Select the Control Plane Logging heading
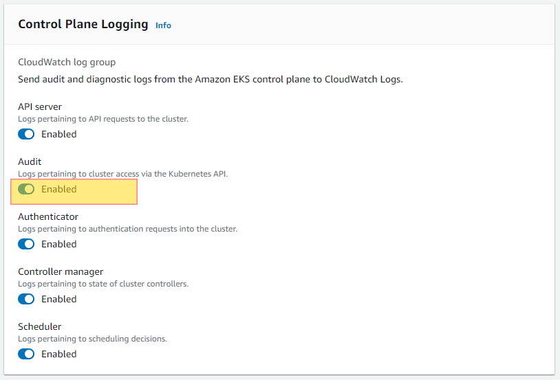This screenshot has height=380, width=560. point(83,24)
